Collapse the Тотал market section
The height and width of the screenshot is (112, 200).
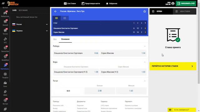click(145, 81)
